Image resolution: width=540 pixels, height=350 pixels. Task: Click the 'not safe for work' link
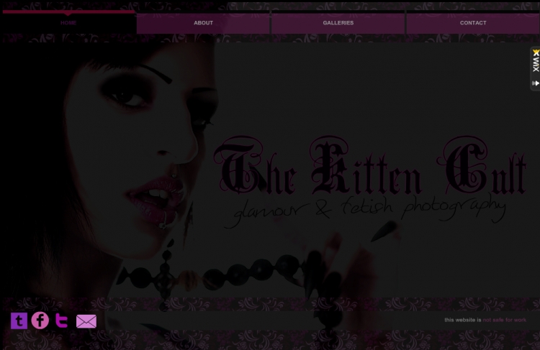tap(504, 320)
